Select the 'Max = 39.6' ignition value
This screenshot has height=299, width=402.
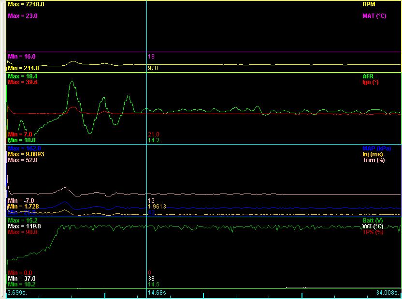23,82
